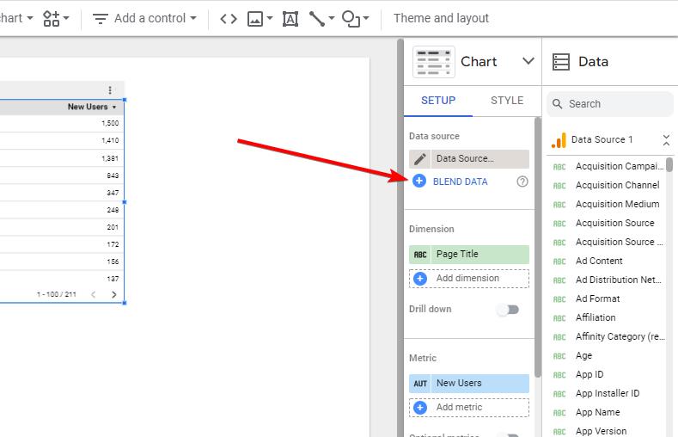
Task: Expand the line tool dropdown arrow
Action: [332, 18]
